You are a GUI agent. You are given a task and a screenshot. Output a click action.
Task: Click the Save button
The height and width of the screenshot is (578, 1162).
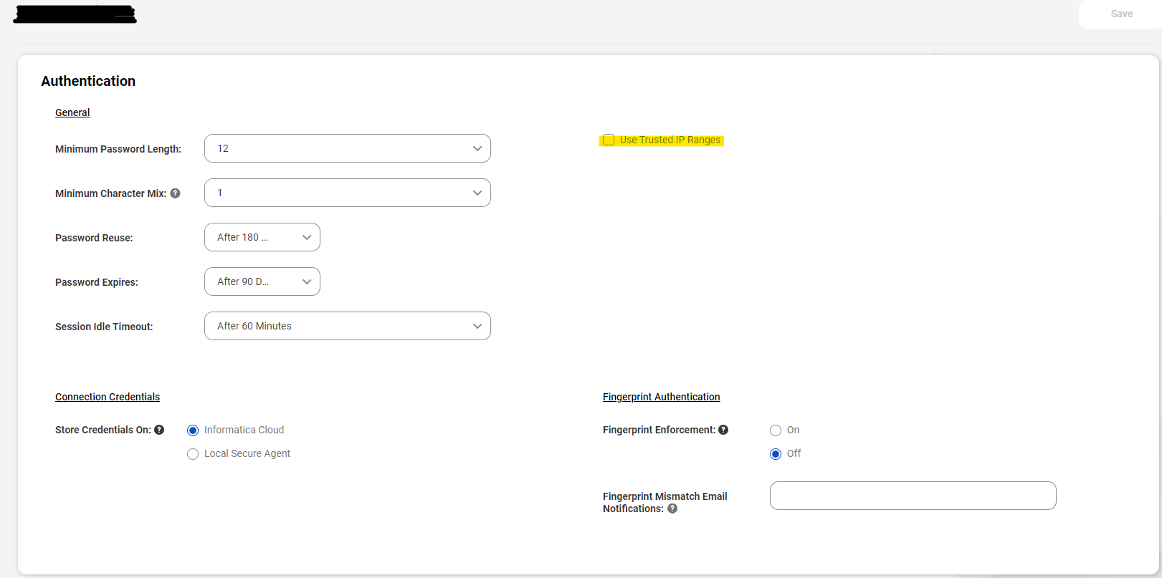pos(1121,14)
